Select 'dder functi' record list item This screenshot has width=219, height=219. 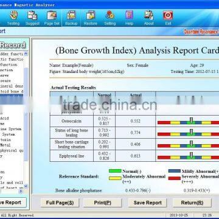(12, 54)
